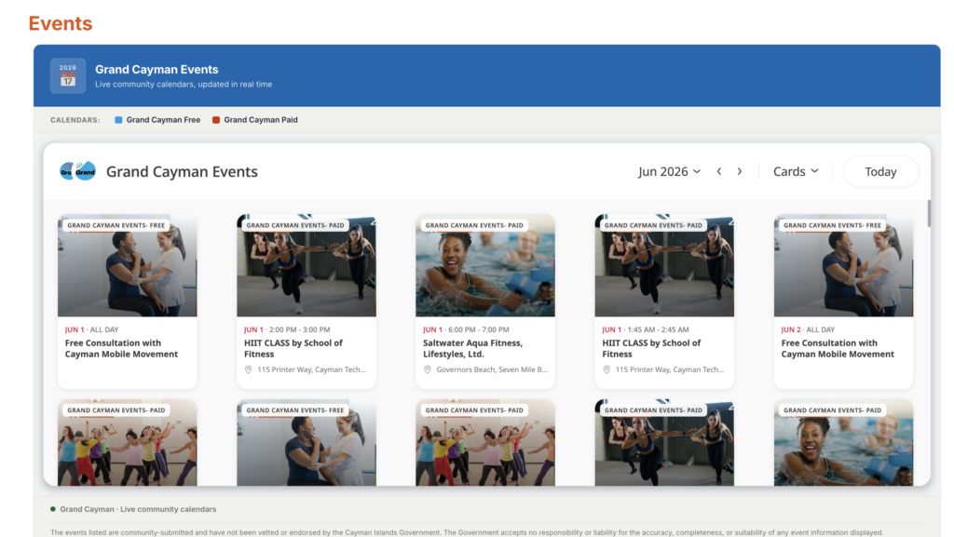Viewport: 954px width, 537px height.
Task: Click 'Live community calendars, updated in real time' subtitle
Action: (x=184, y=85)
